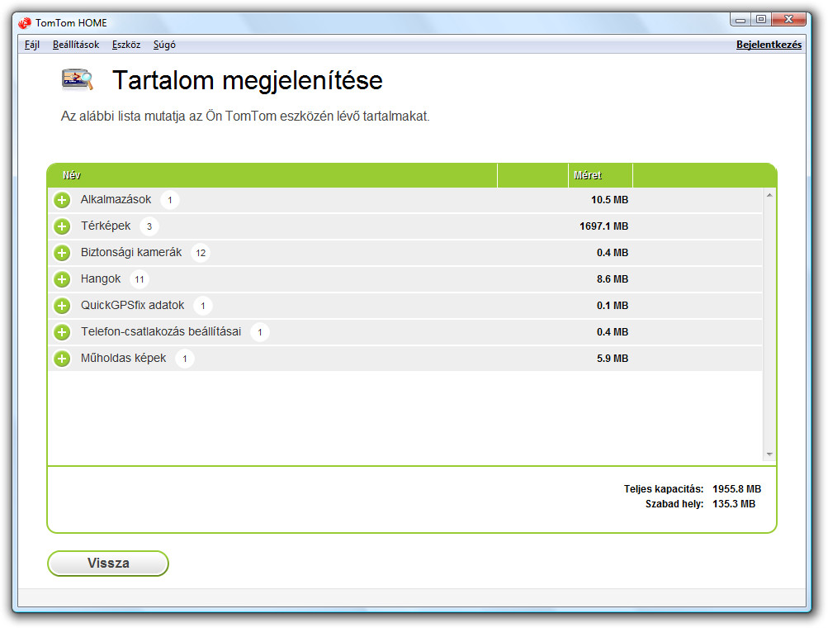The image size is (828, 628).
Task: Click the count badge 11 for Hangok
Action: tap(140, 279)
